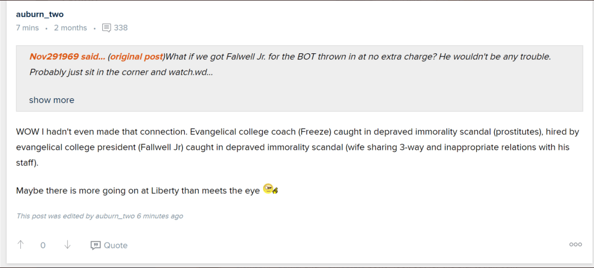Viewport: 594px width, 268px height.
Task: Upvote the post by auburn_two
Action: (x=21, y=245)
